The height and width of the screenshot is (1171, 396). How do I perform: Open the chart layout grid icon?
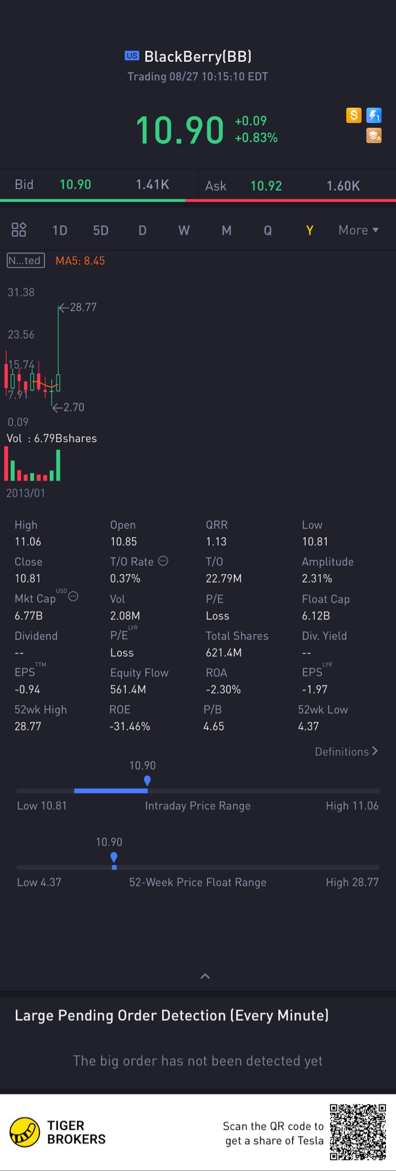click(19, 230)
